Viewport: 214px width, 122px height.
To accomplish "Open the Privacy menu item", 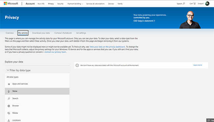I will (x=51, y=4).
